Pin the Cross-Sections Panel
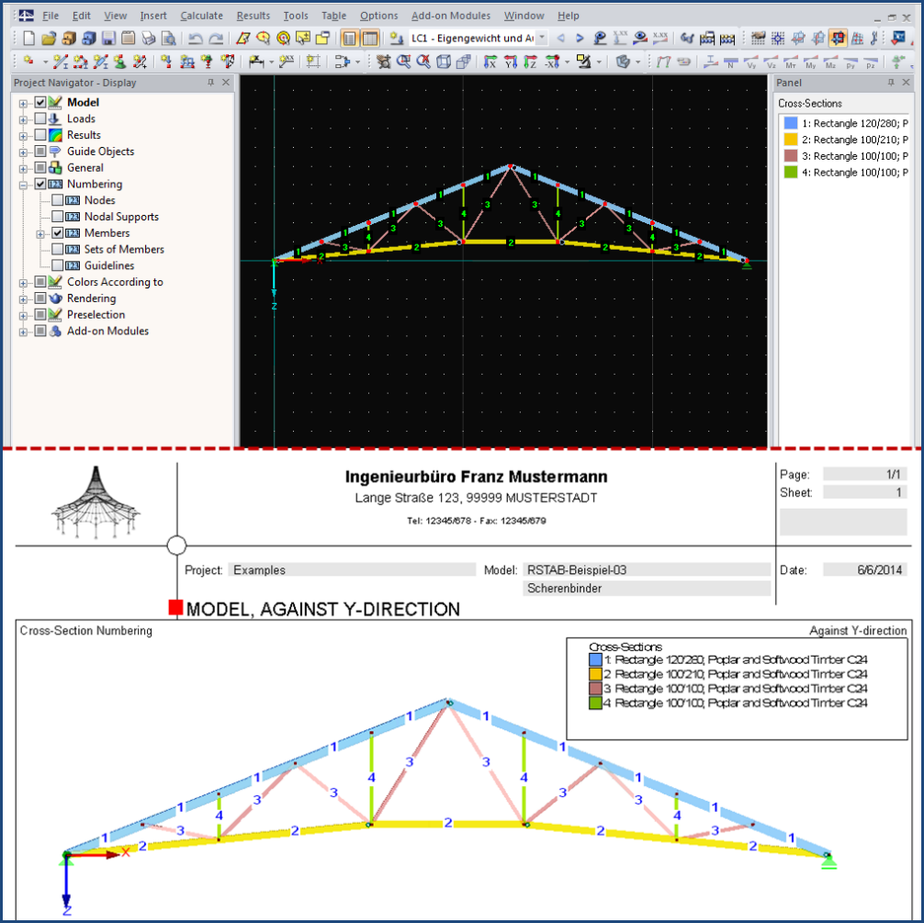This screenshot has width=924, height=923. pyautogui.click(x=890, y=83)
